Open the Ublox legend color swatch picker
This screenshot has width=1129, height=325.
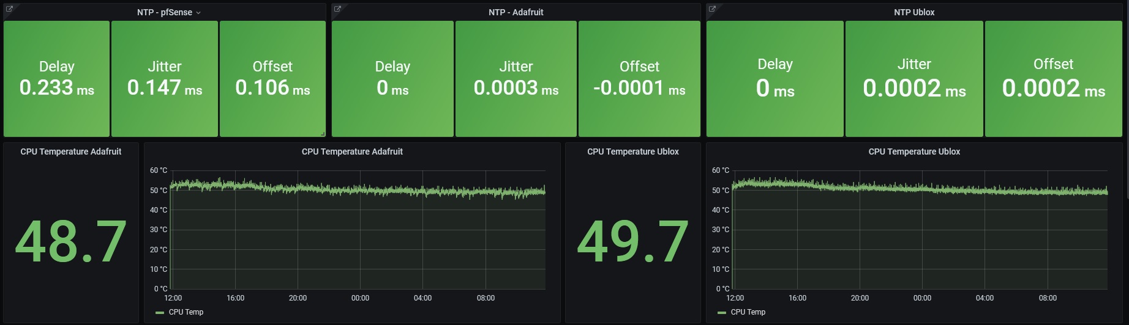tap(722, 313)
